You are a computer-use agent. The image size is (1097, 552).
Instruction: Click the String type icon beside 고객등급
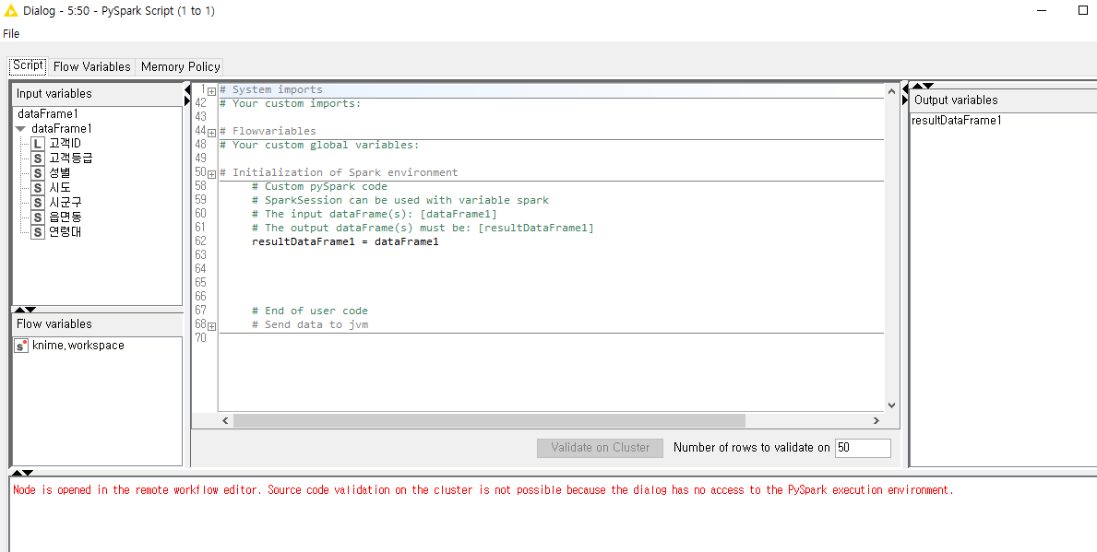point(38,159)
